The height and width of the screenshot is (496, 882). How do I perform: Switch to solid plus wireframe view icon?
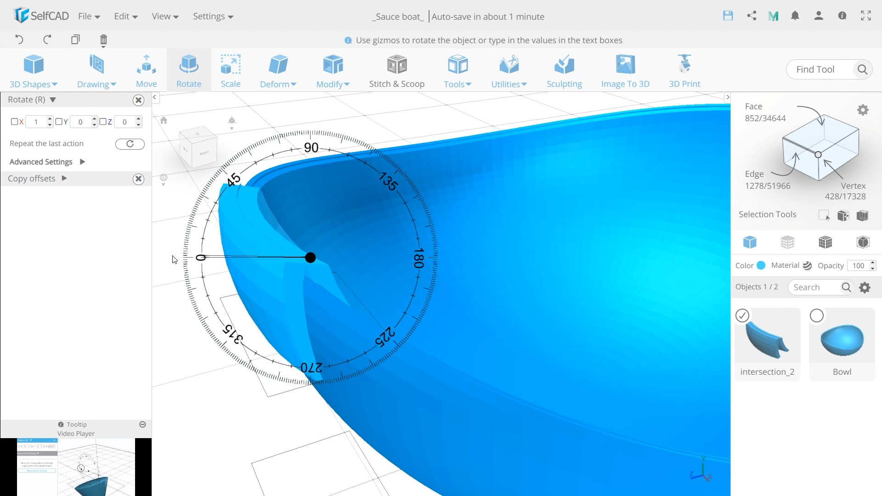pyautogui.click(x=825, y=242)
